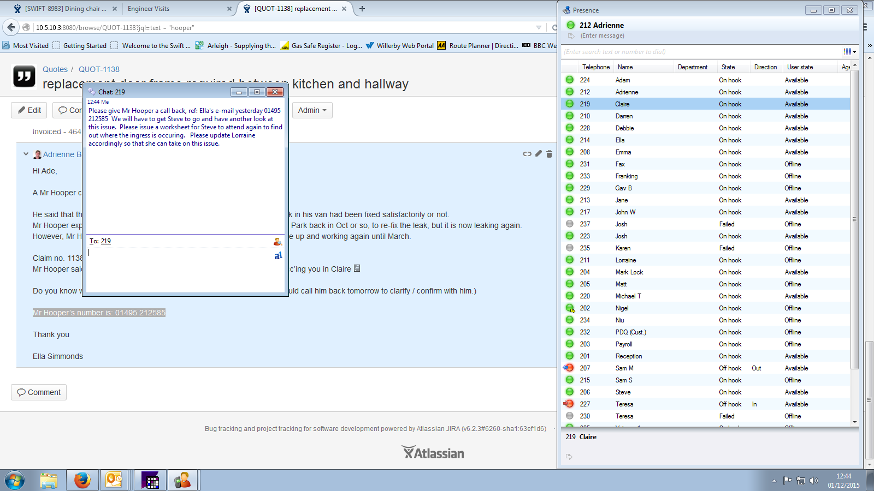Click Sam M's off-hook status indicator

(x=569, y=368)
